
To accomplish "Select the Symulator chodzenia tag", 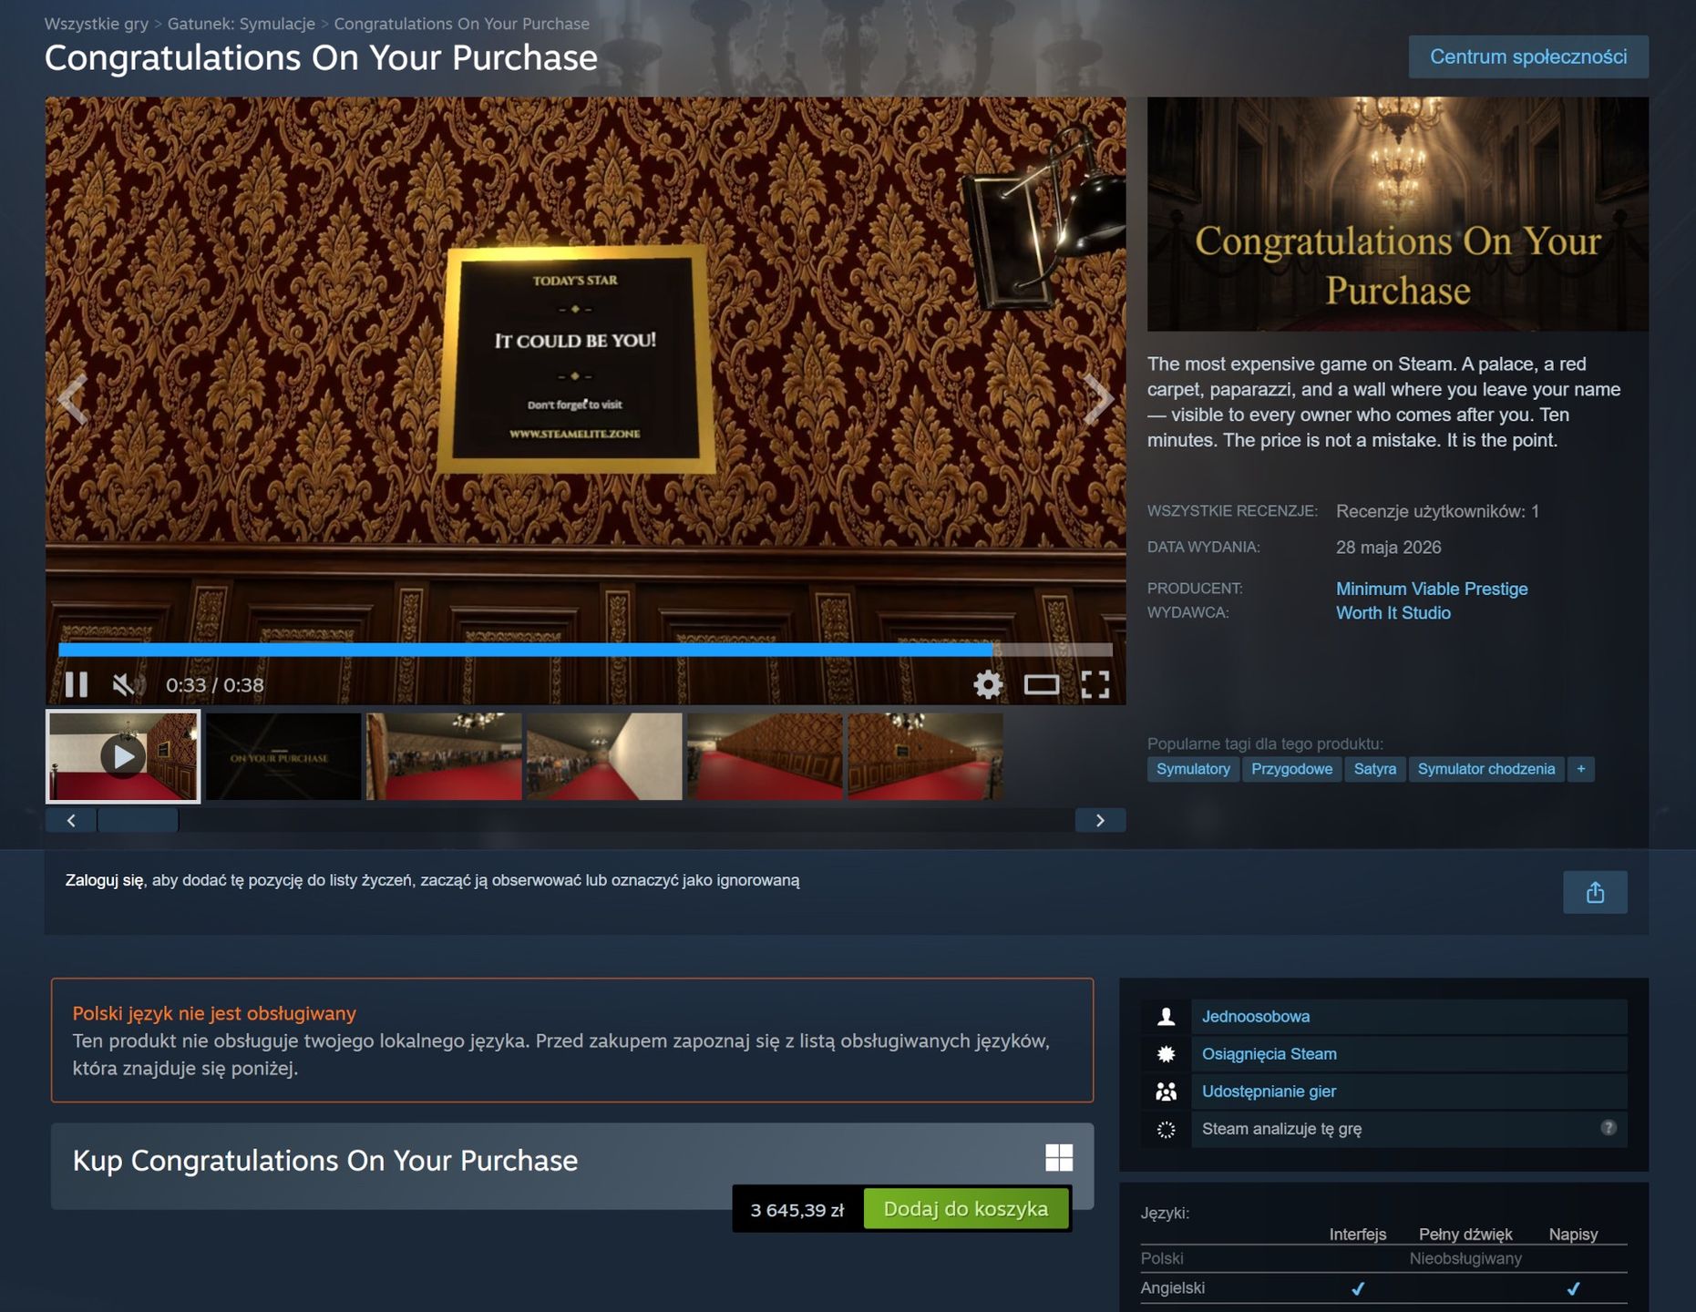I will point(1486,769).
